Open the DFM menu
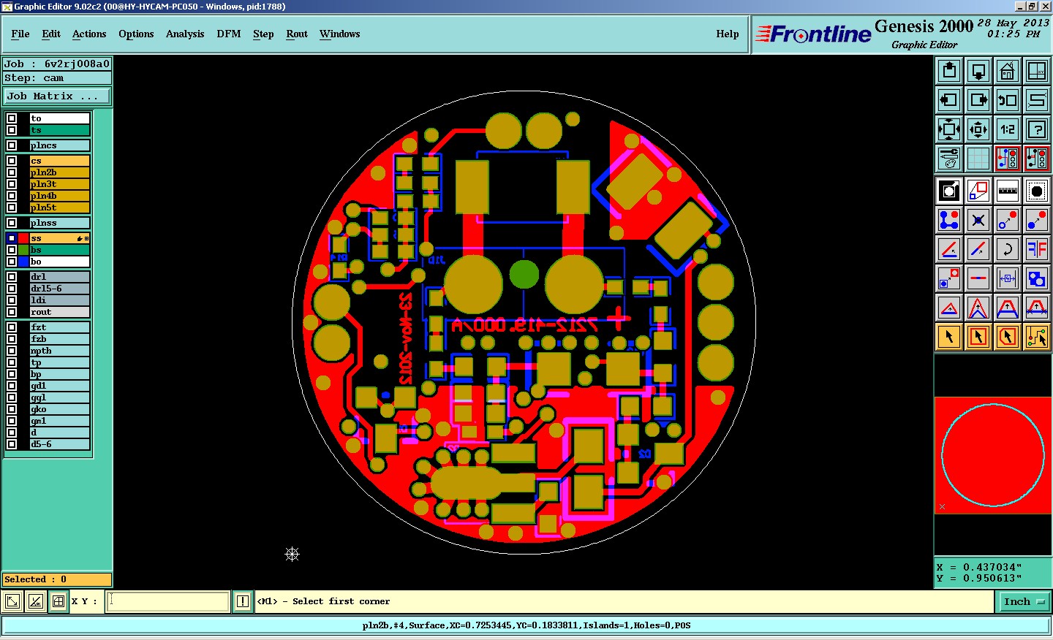 (x=229, y=34)
